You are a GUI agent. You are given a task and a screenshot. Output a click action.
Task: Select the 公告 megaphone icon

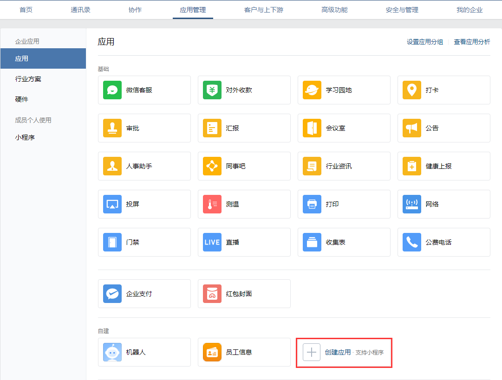(412, 128)
